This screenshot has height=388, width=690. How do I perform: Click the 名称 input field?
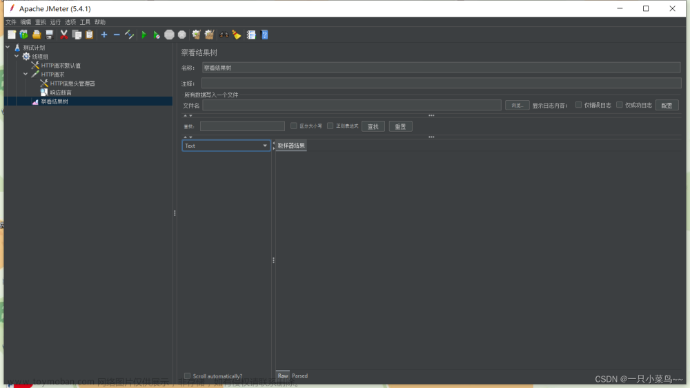[x=442, y=68]
